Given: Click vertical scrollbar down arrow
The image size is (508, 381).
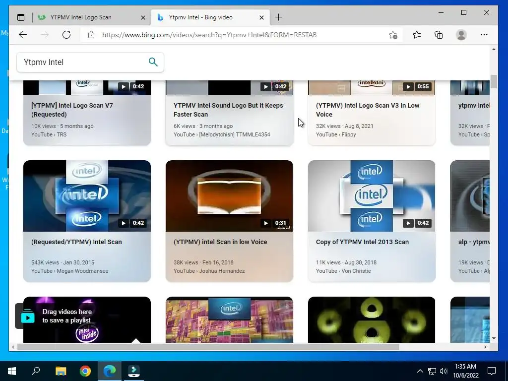Looking at the screenshot, I should tap(494, 338).
